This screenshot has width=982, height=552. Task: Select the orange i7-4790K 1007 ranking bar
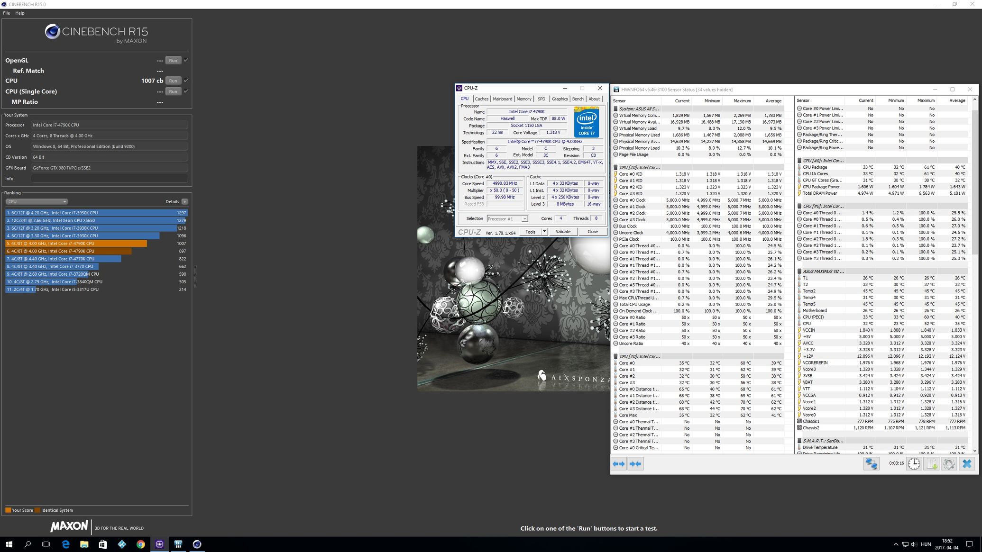[x=76, y=244]
